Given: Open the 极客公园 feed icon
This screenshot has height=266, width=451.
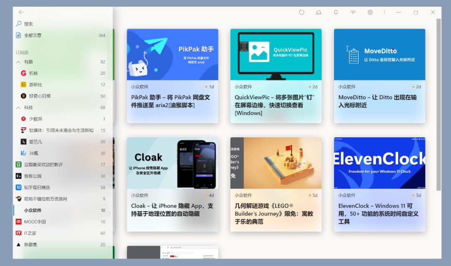Looking at the screenshot, I should pos(18,176).
